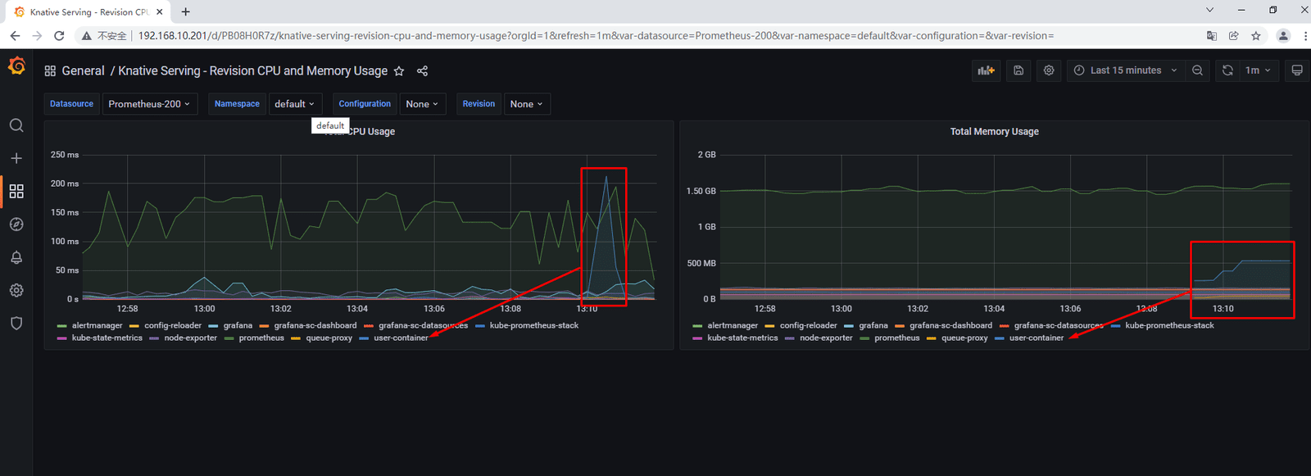Open the Datasource Prometheus-200 dropdown
This screenshot has width=1311, height=476.
click(x=150, y=104)
